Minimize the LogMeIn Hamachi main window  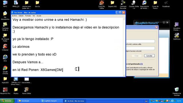[x=164, y=23]
